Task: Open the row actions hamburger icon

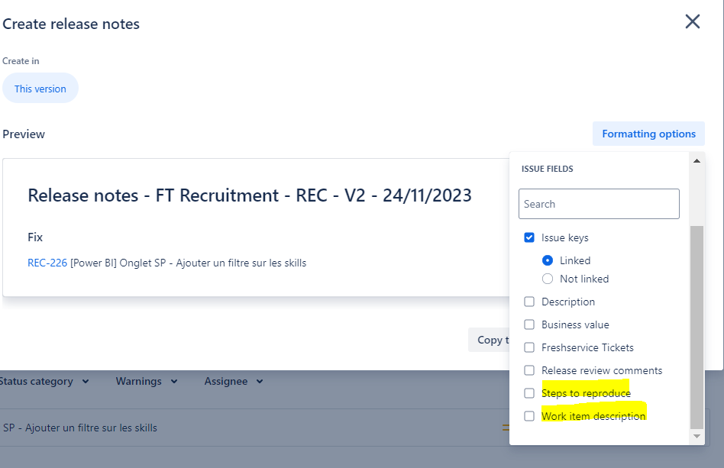Action: tap(505, 428)
